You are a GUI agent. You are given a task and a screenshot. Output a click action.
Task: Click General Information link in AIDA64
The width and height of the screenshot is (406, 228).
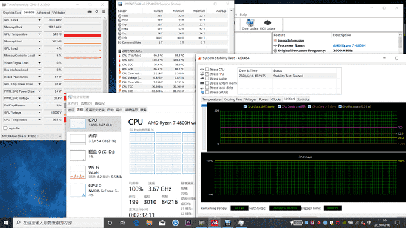click(x=290, y=41)
